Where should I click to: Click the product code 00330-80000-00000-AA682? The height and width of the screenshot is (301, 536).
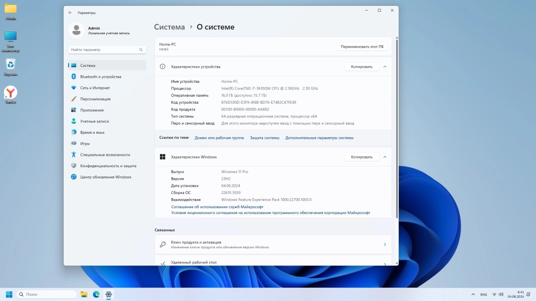(245, 109)
